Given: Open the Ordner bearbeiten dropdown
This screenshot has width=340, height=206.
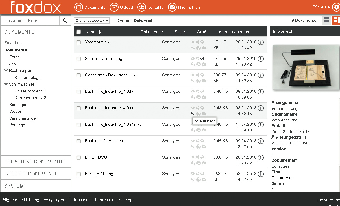Looking at the screenshot, I should tap(92, 21).
